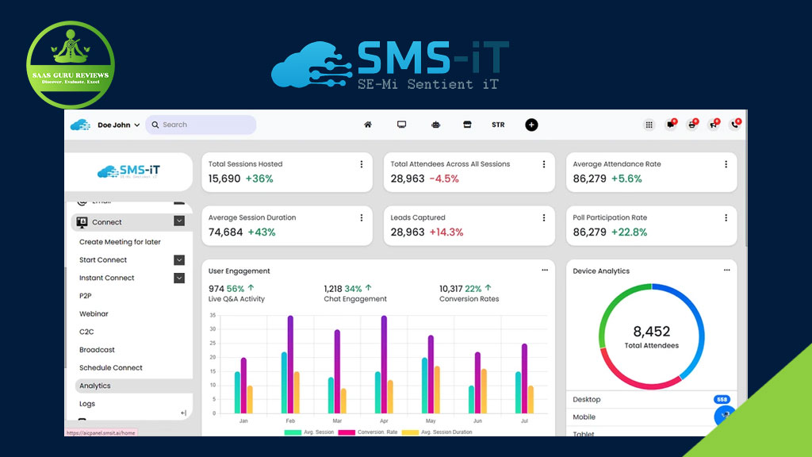
Task: Click the monitor icon in top bar
Action: (x=401, y=125)
